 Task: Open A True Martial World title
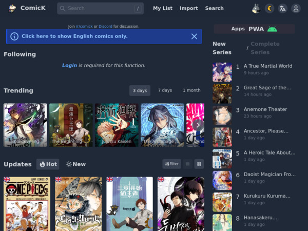pyautogui.click(x=268, y=66)
